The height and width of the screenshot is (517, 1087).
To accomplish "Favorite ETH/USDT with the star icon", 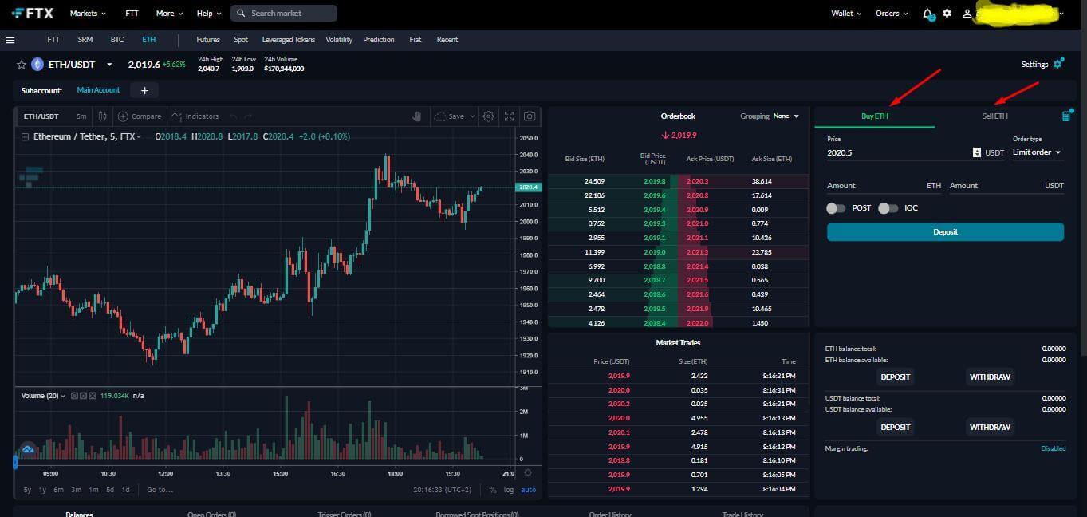I will coord(22,65).
